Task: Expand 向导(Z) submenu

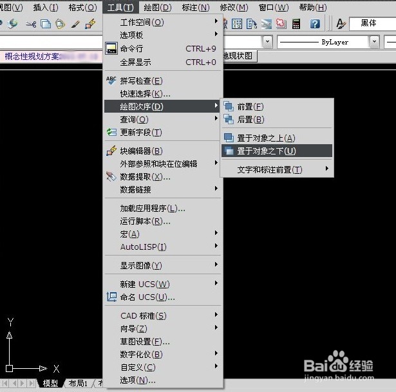Action: click(163, 329)
